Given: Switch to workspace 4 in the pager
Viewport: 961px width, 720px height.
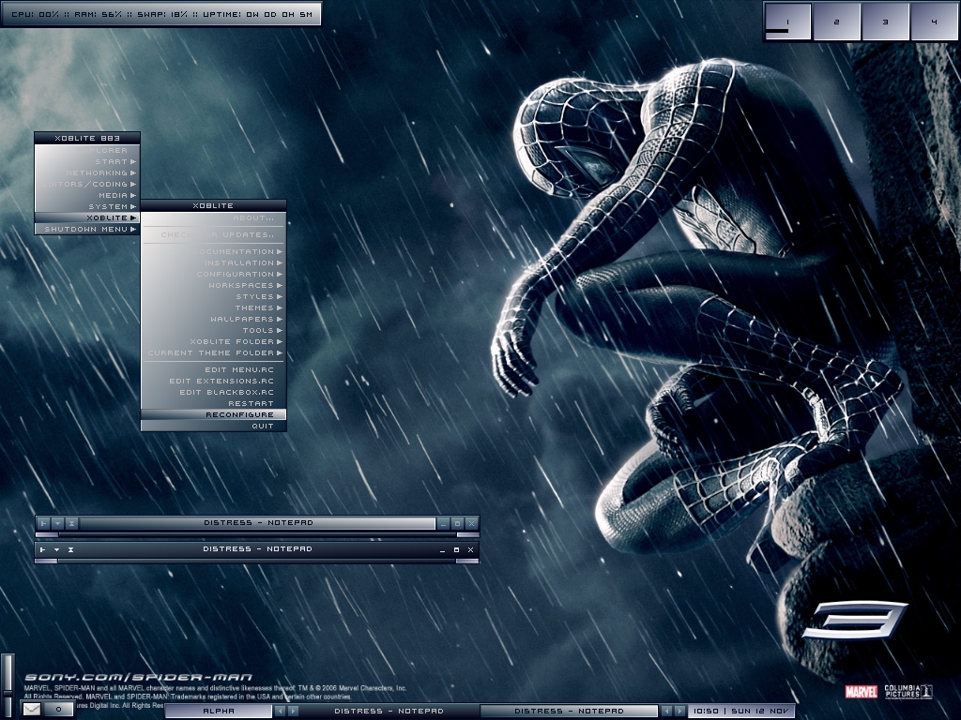Looking at the screenshot, I should 935,22.
